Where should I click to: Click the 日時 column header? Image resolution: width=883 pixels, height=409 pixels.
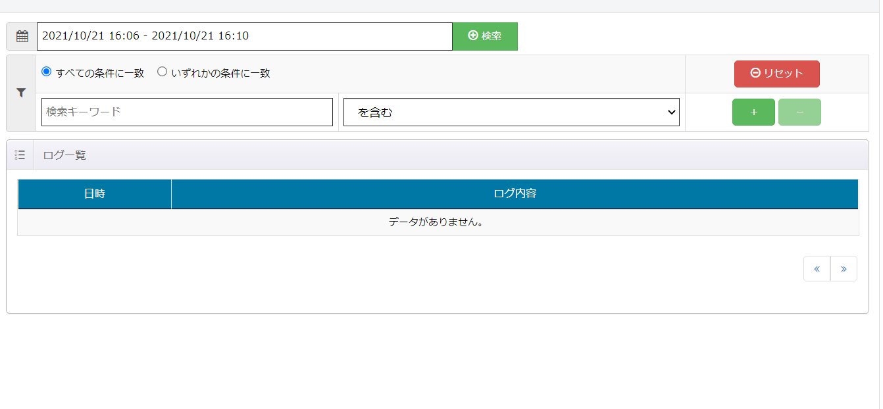[x=95, y=194]
